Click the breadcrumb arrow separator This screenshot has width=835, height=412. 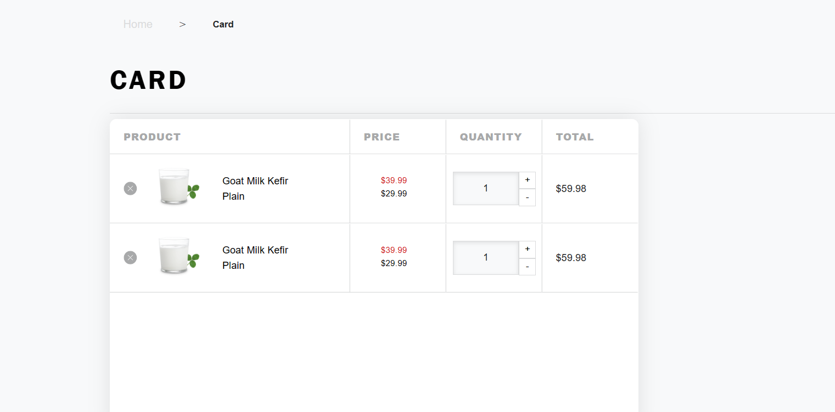[182, 24]
